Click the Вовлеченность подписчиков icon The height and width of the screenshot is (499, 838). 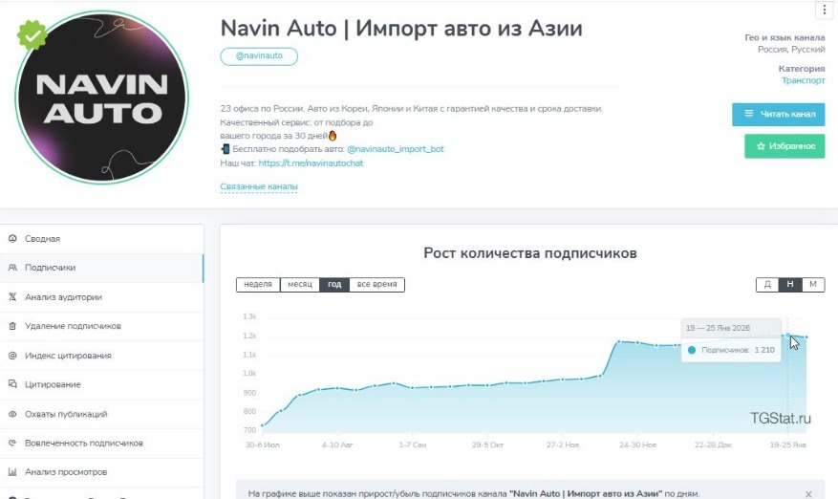[12, 443]
